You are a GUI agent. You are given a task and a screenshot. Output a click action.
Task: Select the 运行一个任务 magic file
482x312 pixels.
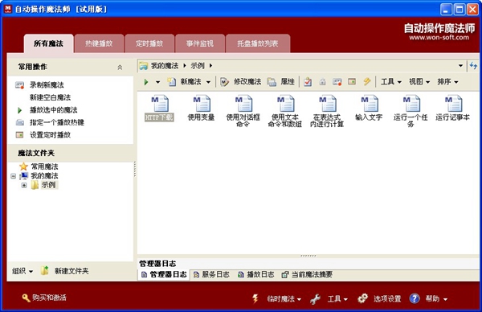pyautogui.click(x=411, y=112)
